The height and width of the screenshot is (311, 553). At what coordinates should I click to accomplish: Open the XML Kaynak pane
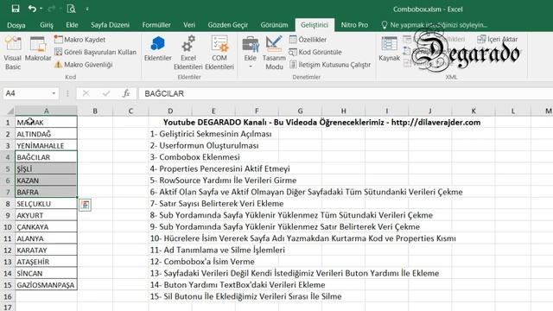coord(389,49)
